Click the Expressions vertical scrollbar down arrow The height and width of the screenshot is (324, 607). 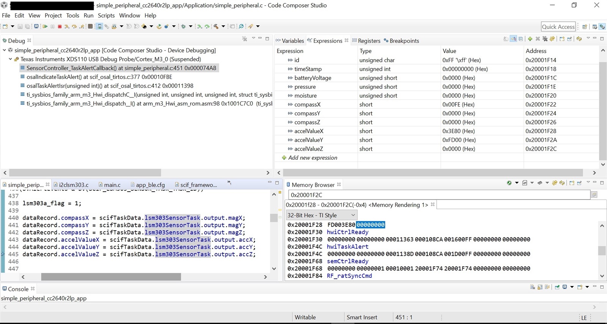(x=603, y=164)
